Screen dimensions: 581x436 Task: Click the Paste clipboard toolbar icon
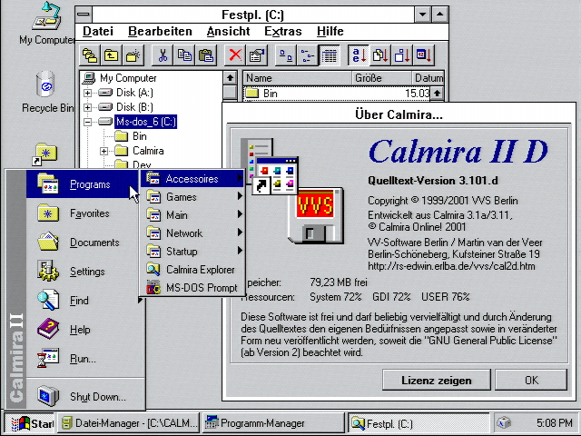tap(205, 55)
